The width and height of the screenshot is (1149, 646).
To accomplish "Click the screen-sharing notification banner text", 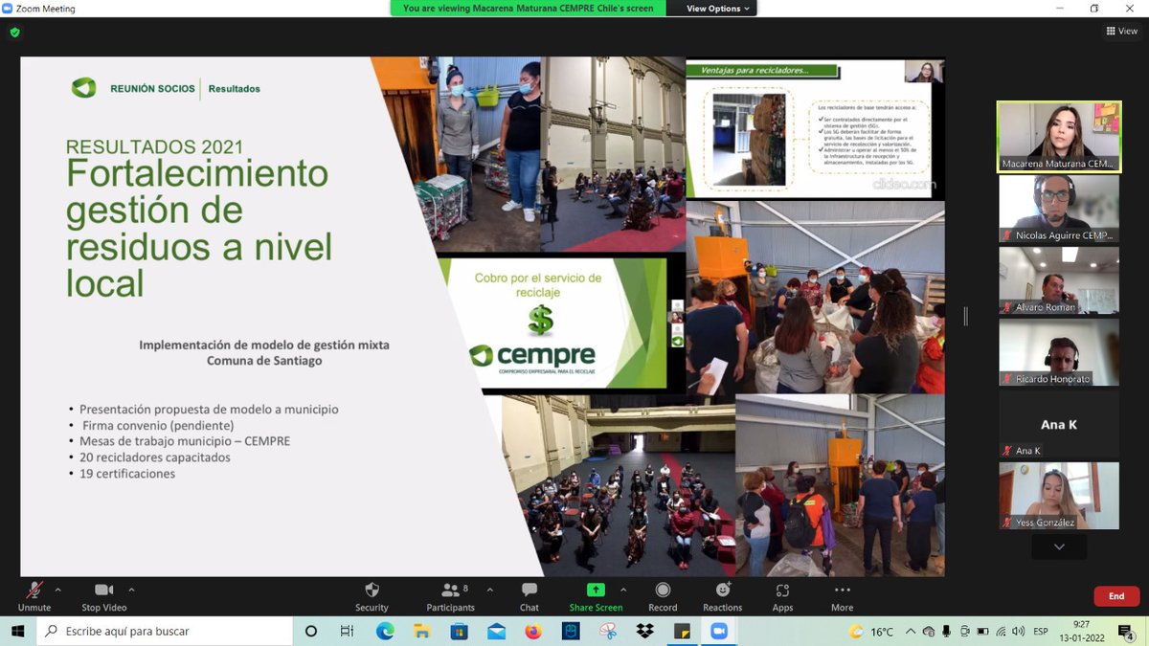I will click(x=529, y=9).
